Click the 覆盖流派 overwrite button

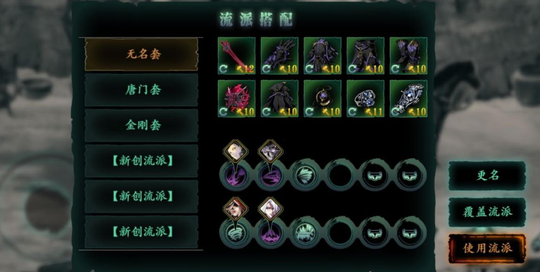click(x=488, y=212)
